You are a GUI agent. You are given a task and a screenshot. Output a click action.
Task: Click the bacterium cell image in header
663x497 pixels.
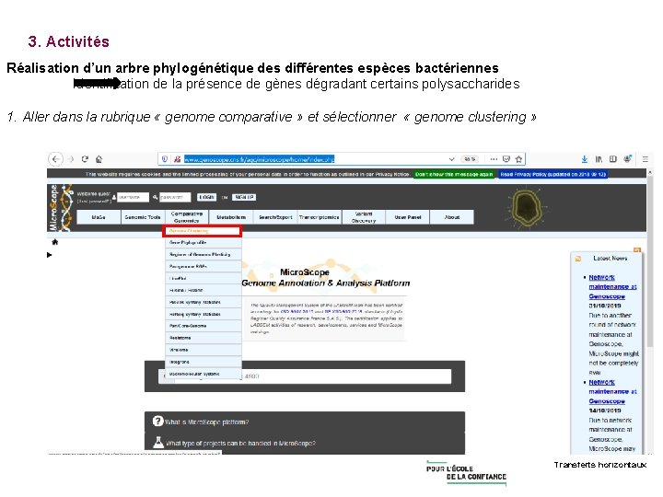(525, 207)
